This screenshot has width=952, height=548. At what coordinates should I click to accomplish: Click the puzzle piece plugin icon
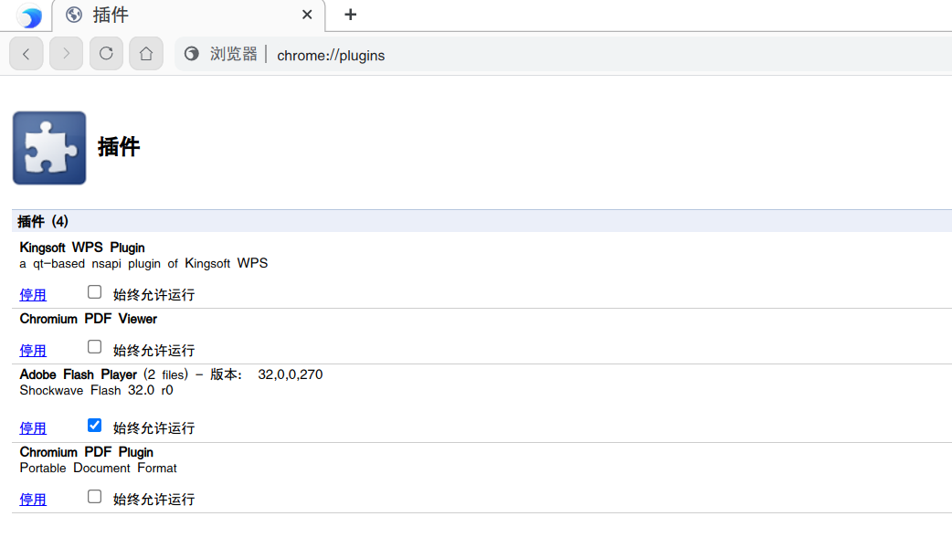49,148
